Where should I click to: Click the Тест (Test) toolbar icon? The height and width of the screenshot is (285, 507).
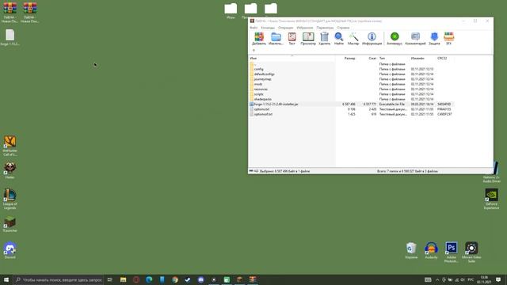[x=292, y=39]
